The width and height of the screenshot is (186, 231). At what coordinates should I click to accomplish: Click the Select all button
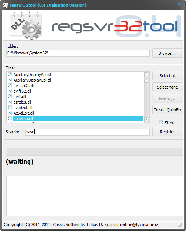(x=167, y=76)
